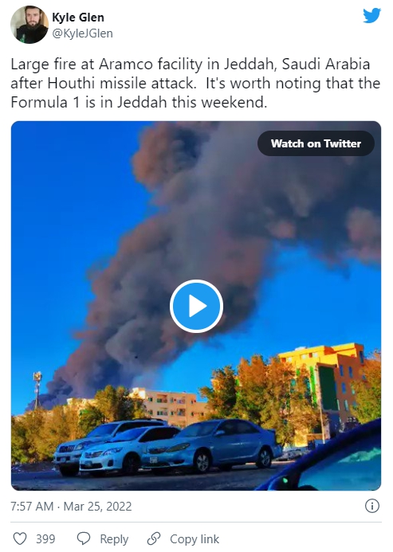Click the 7:57 AM timestamp
Screen dimensions: 393x552
coord(32,507)
